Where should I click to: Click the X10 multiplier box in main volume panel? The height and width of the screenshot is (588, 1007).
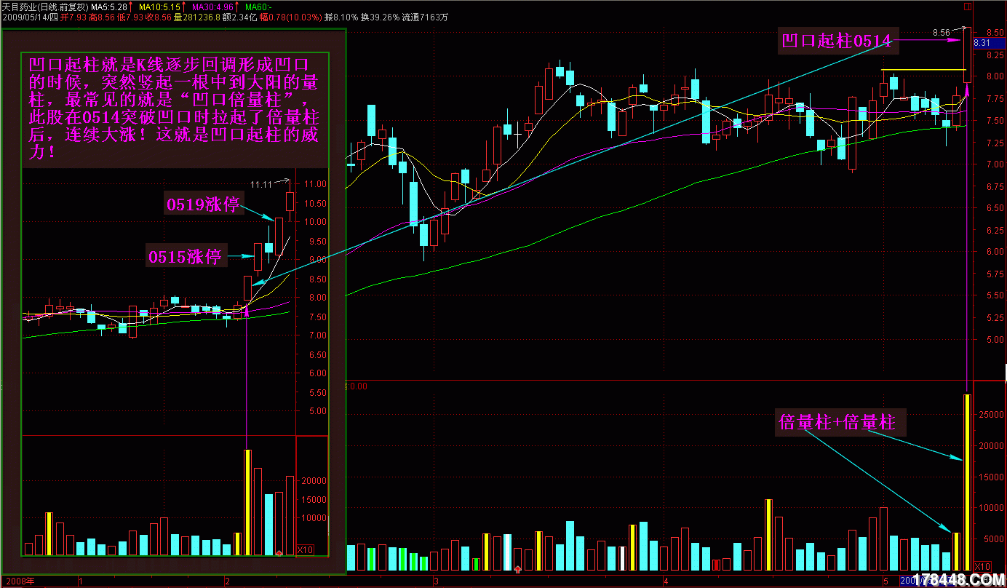982,566
